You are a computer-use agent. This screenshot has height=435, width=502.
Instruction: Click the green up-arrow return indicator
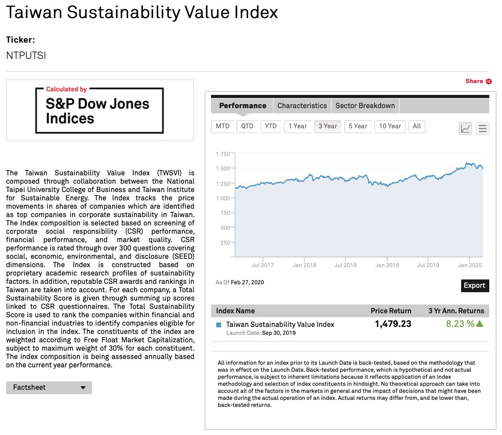pyautogui.click(x=480, y=324)
